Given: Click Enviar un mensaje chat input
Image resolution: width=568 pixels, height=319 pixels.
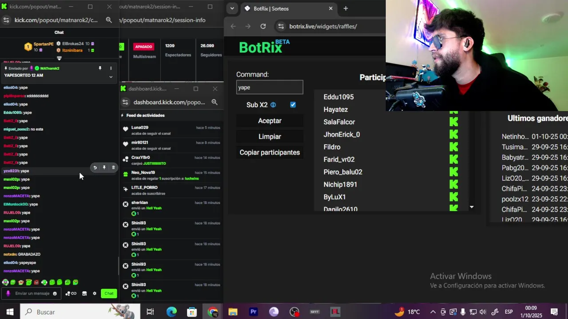Looking at the screenshot, I should (31, 293).
